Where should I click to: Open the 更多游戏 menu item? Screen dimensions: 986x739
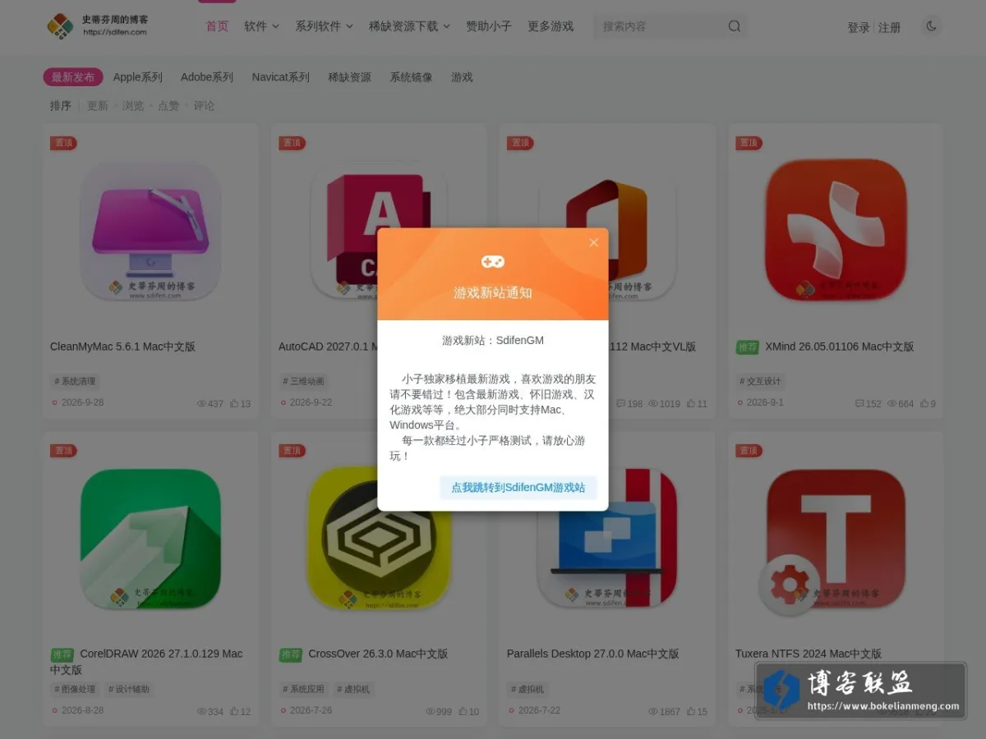coord(551,26)
